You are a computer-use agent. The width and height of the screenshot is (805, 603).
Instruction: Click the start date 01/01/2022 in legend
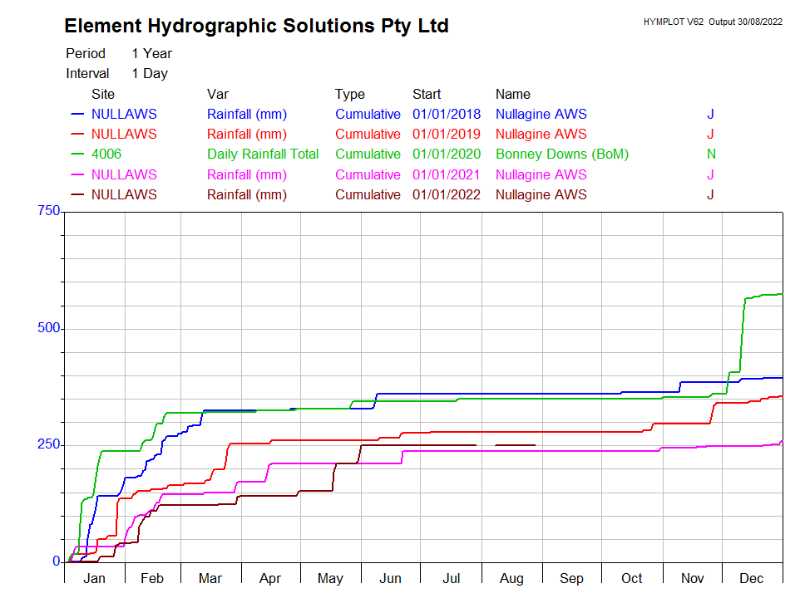tap(446, 195)
